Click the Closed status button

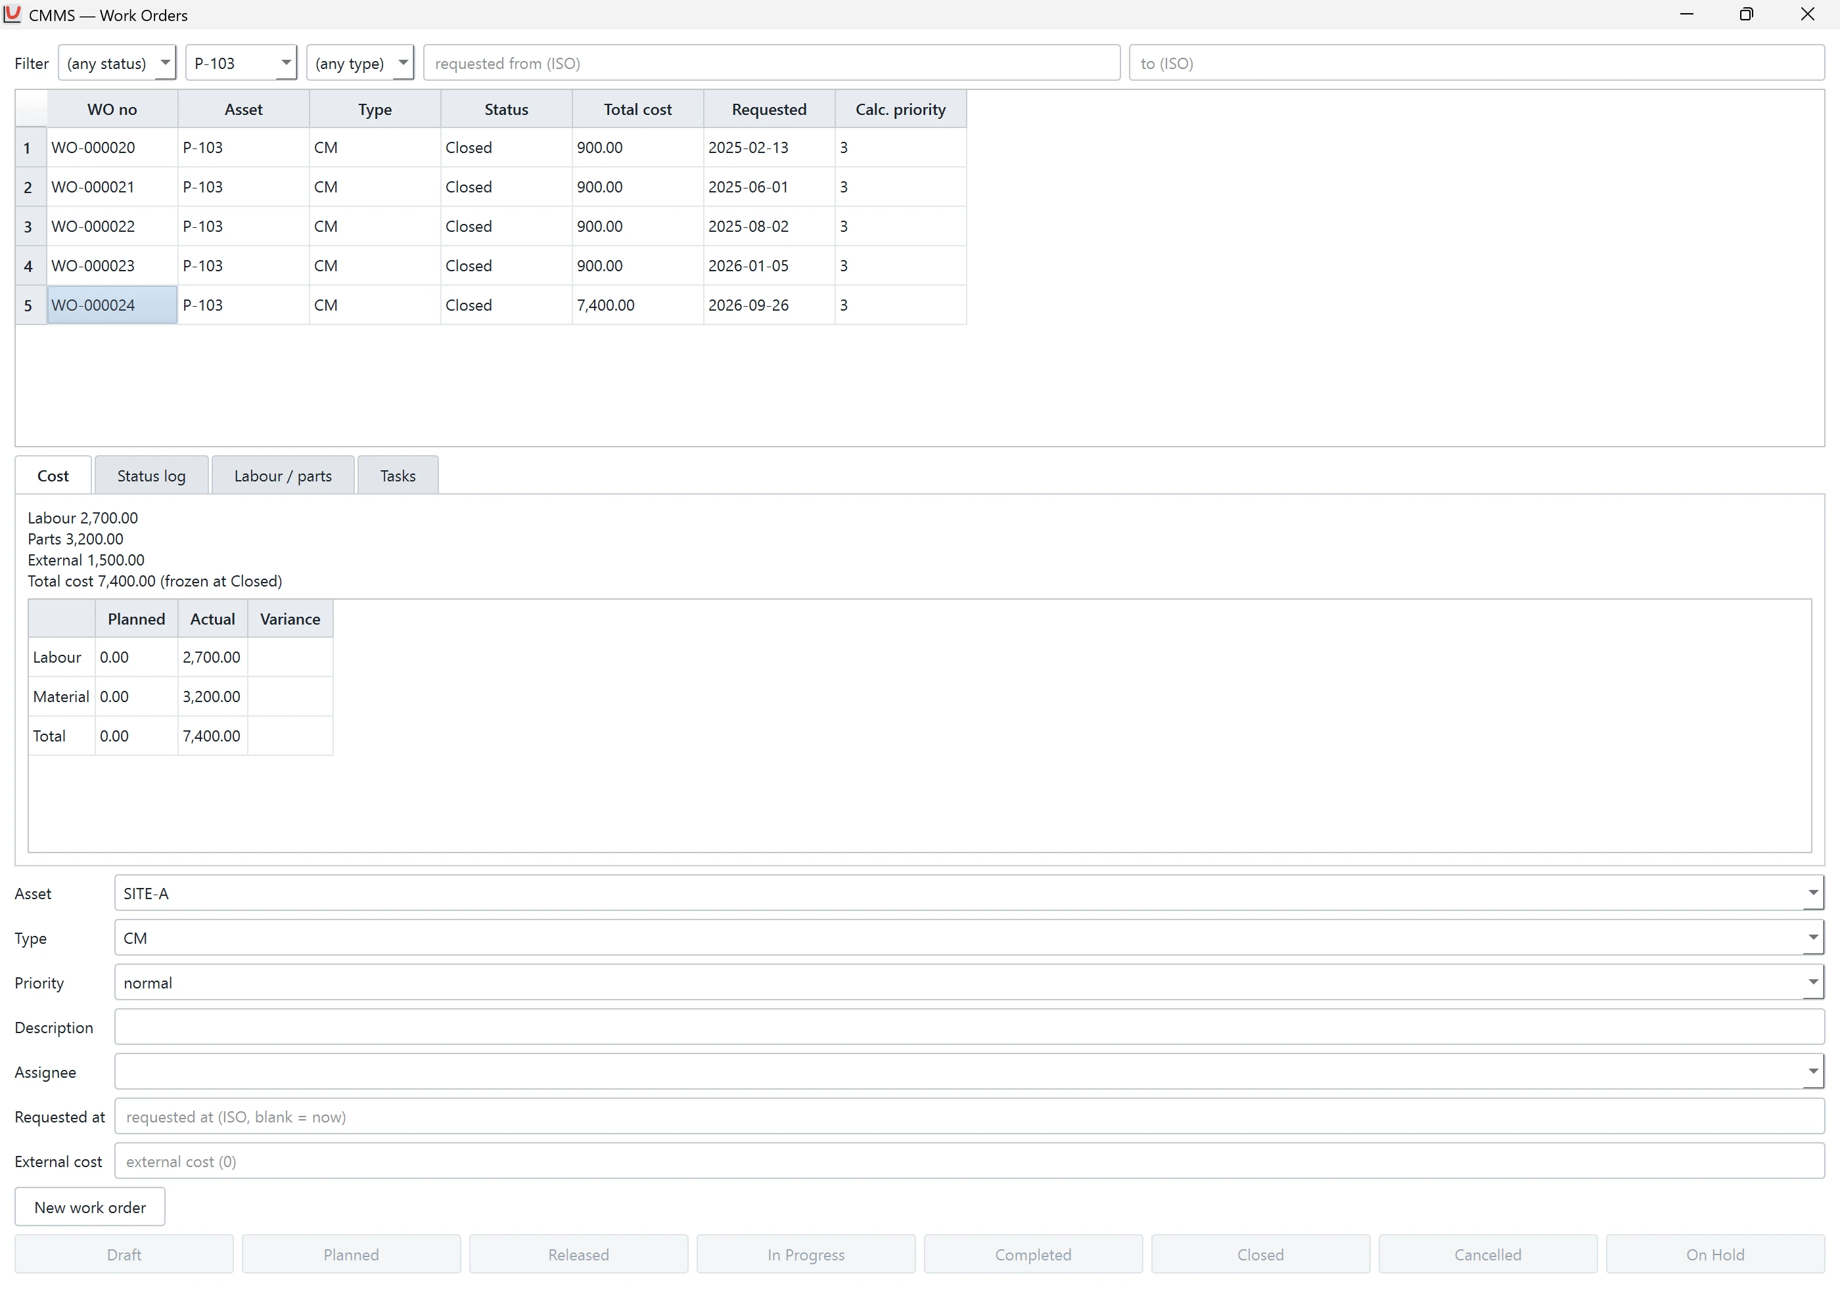tap(1260, 1254)
